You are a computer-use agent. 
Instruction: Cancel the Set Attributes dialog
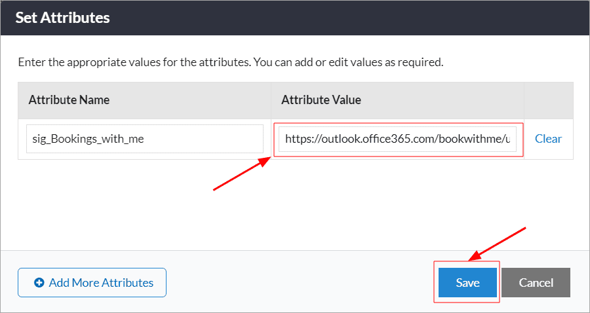pyautogui.click(x=536, y=283)
